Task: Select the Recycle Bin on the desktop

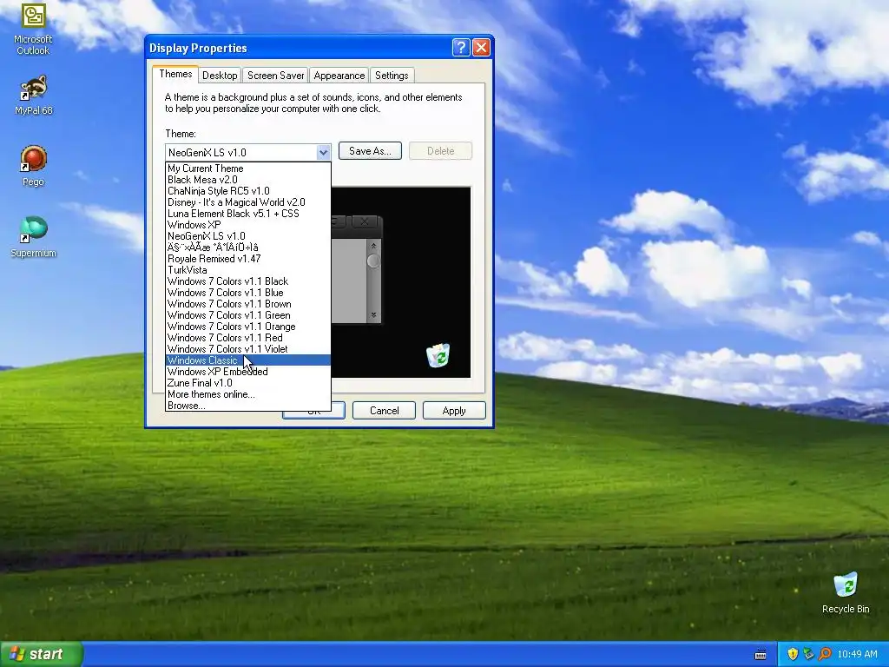Action: [846, 592]
